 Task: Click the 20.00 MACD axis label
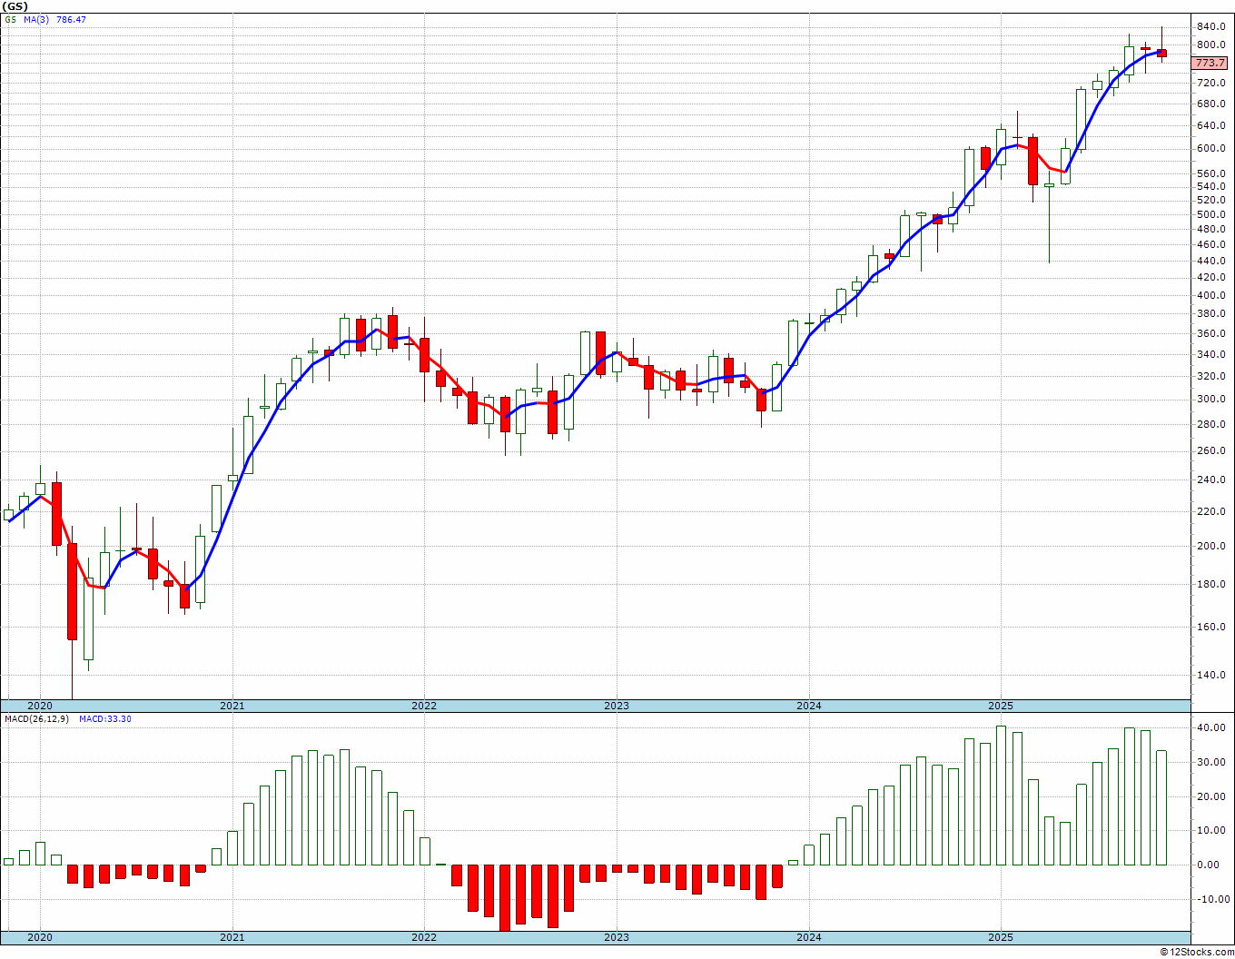(x=1210, y=796)
